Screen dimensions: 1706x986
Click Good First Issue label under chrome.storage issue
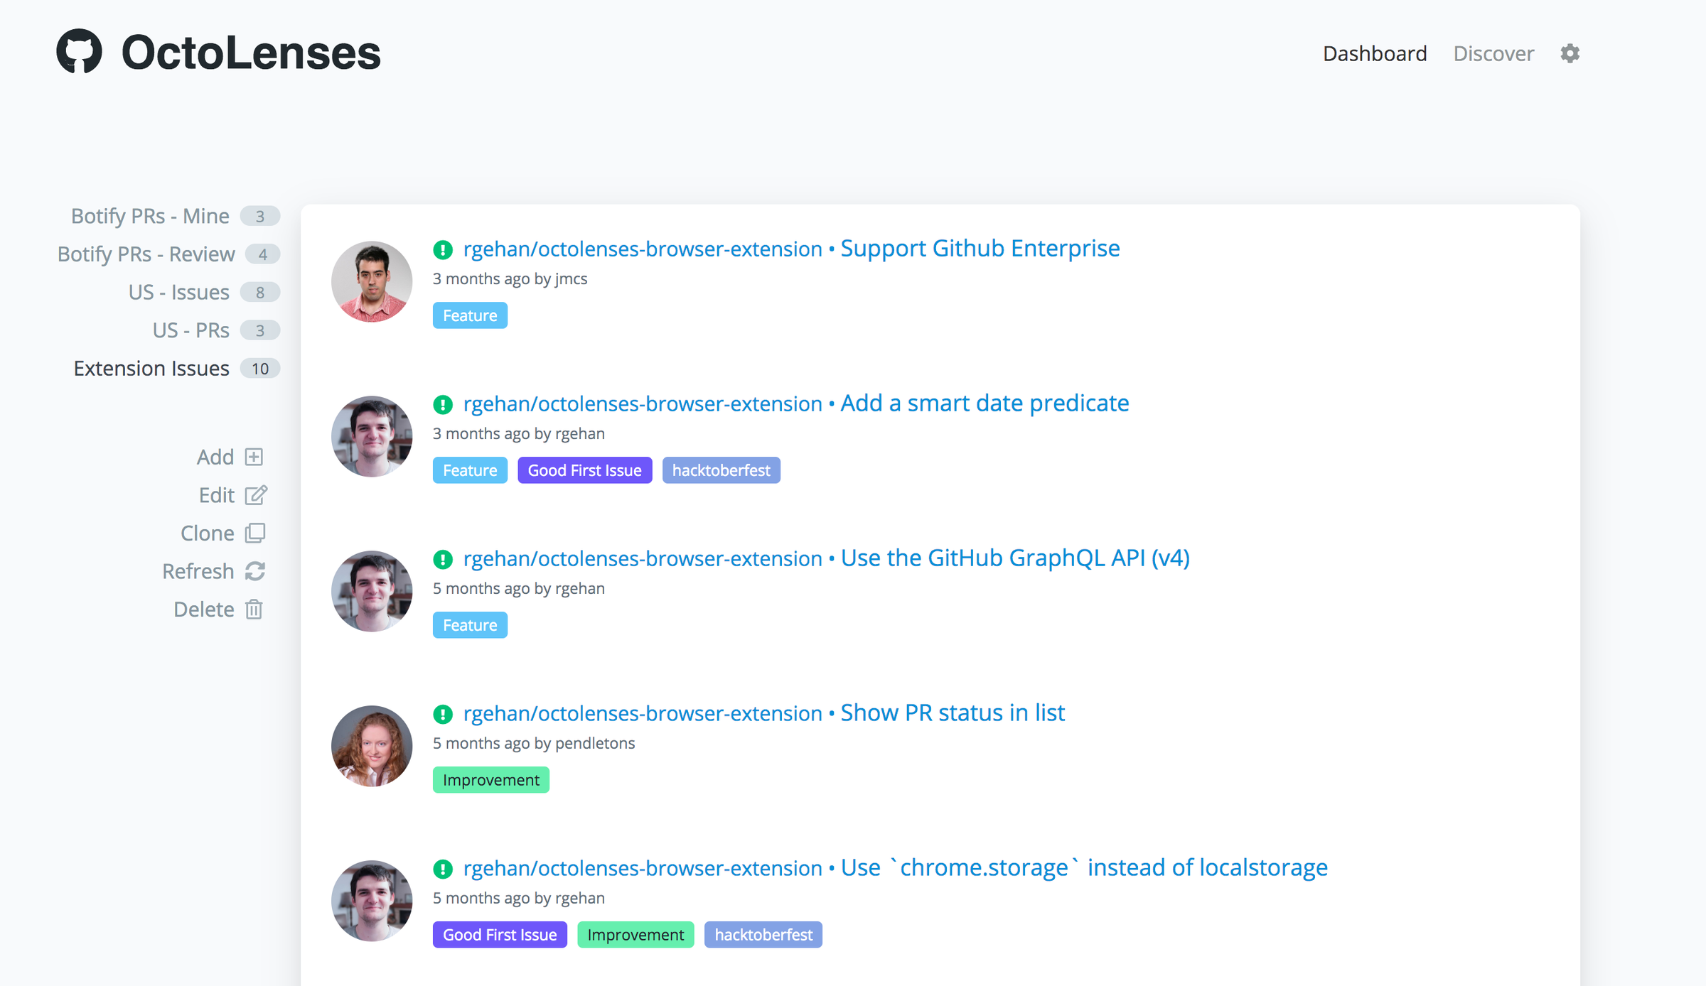(500, 935)
